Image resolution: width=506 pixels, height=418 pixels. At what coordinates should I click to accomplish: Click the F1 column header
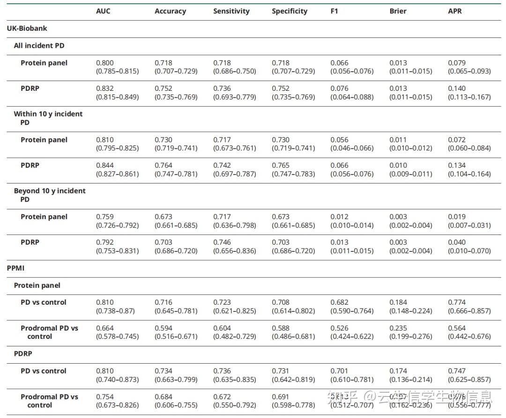[334, 11]
